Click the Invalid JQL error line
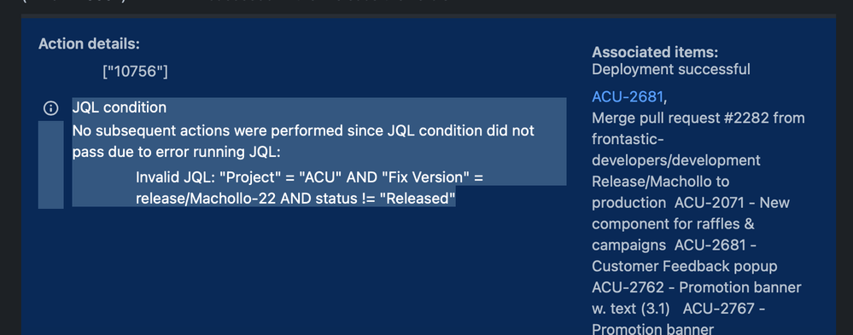This screenshot has width=853, height=335. tap(310, 177)
